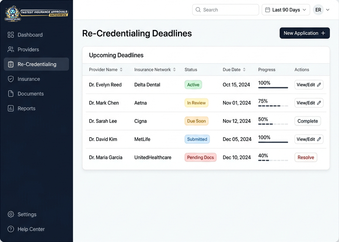The width and height of the screenshot is (339, 242).
Task: Click the calendar icon beside Last 90 Days
Action: (x=268, y=10)
